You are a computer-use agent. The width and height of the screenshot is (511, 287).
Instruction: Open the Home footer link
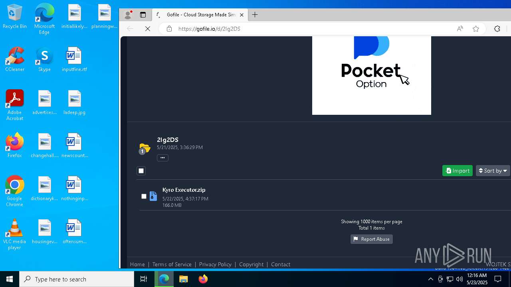137,264
